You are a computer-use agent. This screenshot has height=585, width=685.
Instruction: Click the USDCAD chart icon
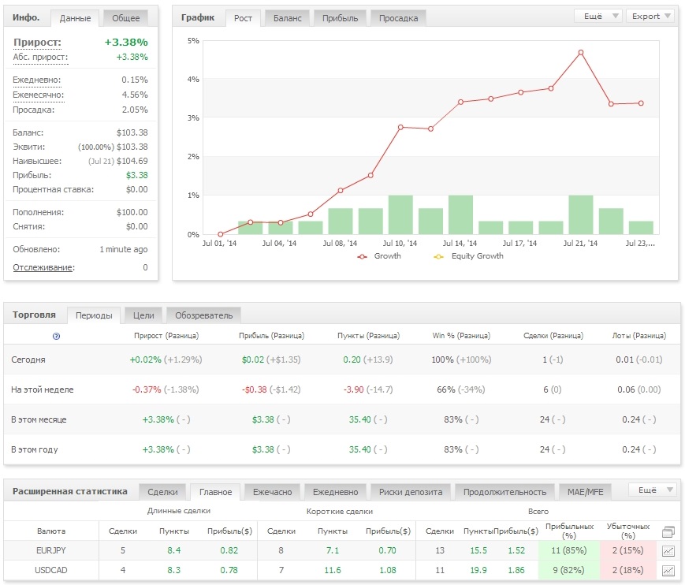pos(668,571)
